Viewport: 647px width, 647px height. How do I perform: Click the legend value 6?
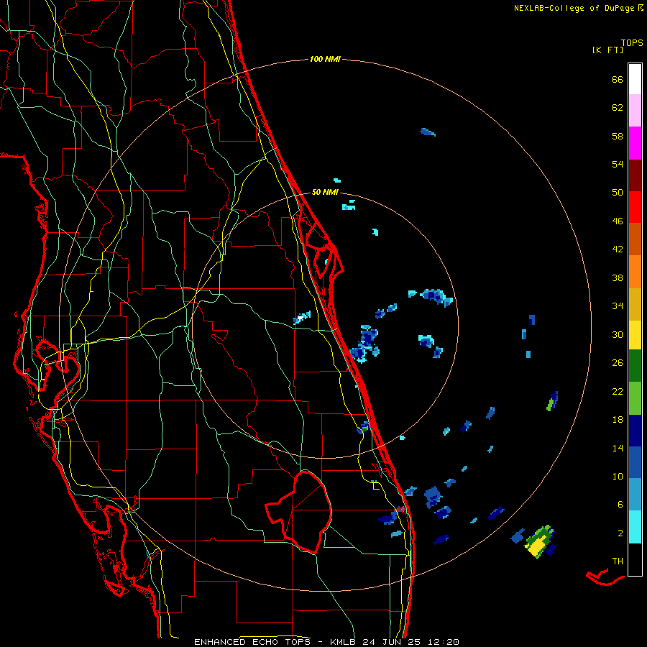(x=620, y=504)
